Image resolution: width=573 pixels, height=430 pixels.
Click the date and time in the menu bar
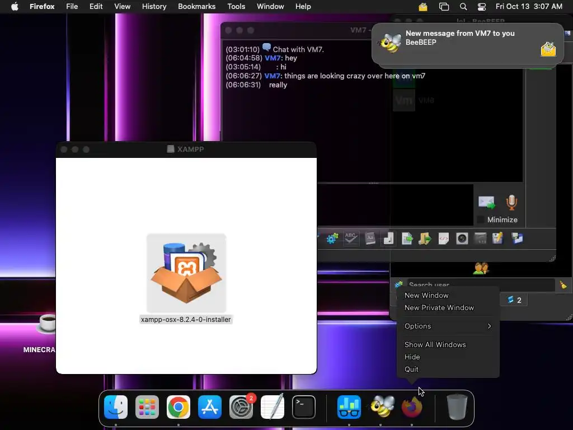click(529, 7)
